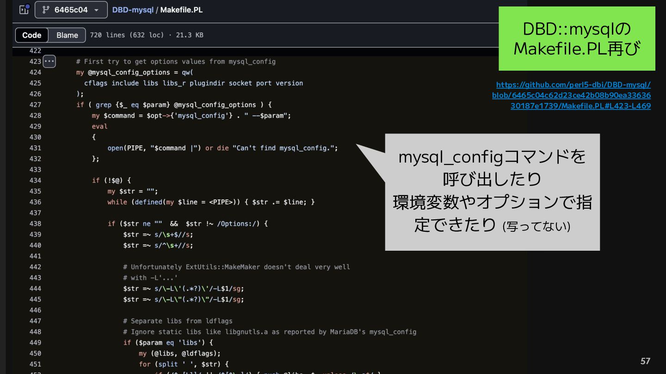Click the '720 lines (632 loc) · 21.3 KB' text

(x=147, y=35)
